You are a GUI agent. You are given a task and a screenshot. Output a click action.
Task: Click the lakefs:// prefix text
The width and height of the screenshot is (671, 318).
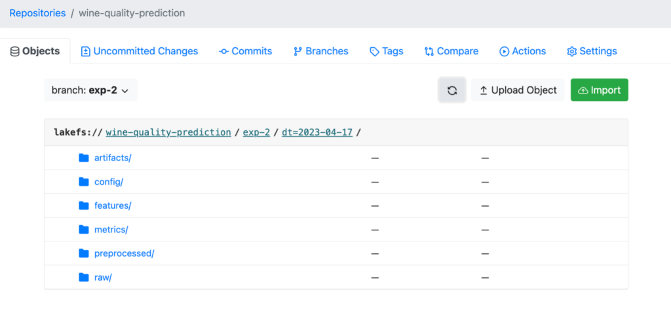coord(79,132)
